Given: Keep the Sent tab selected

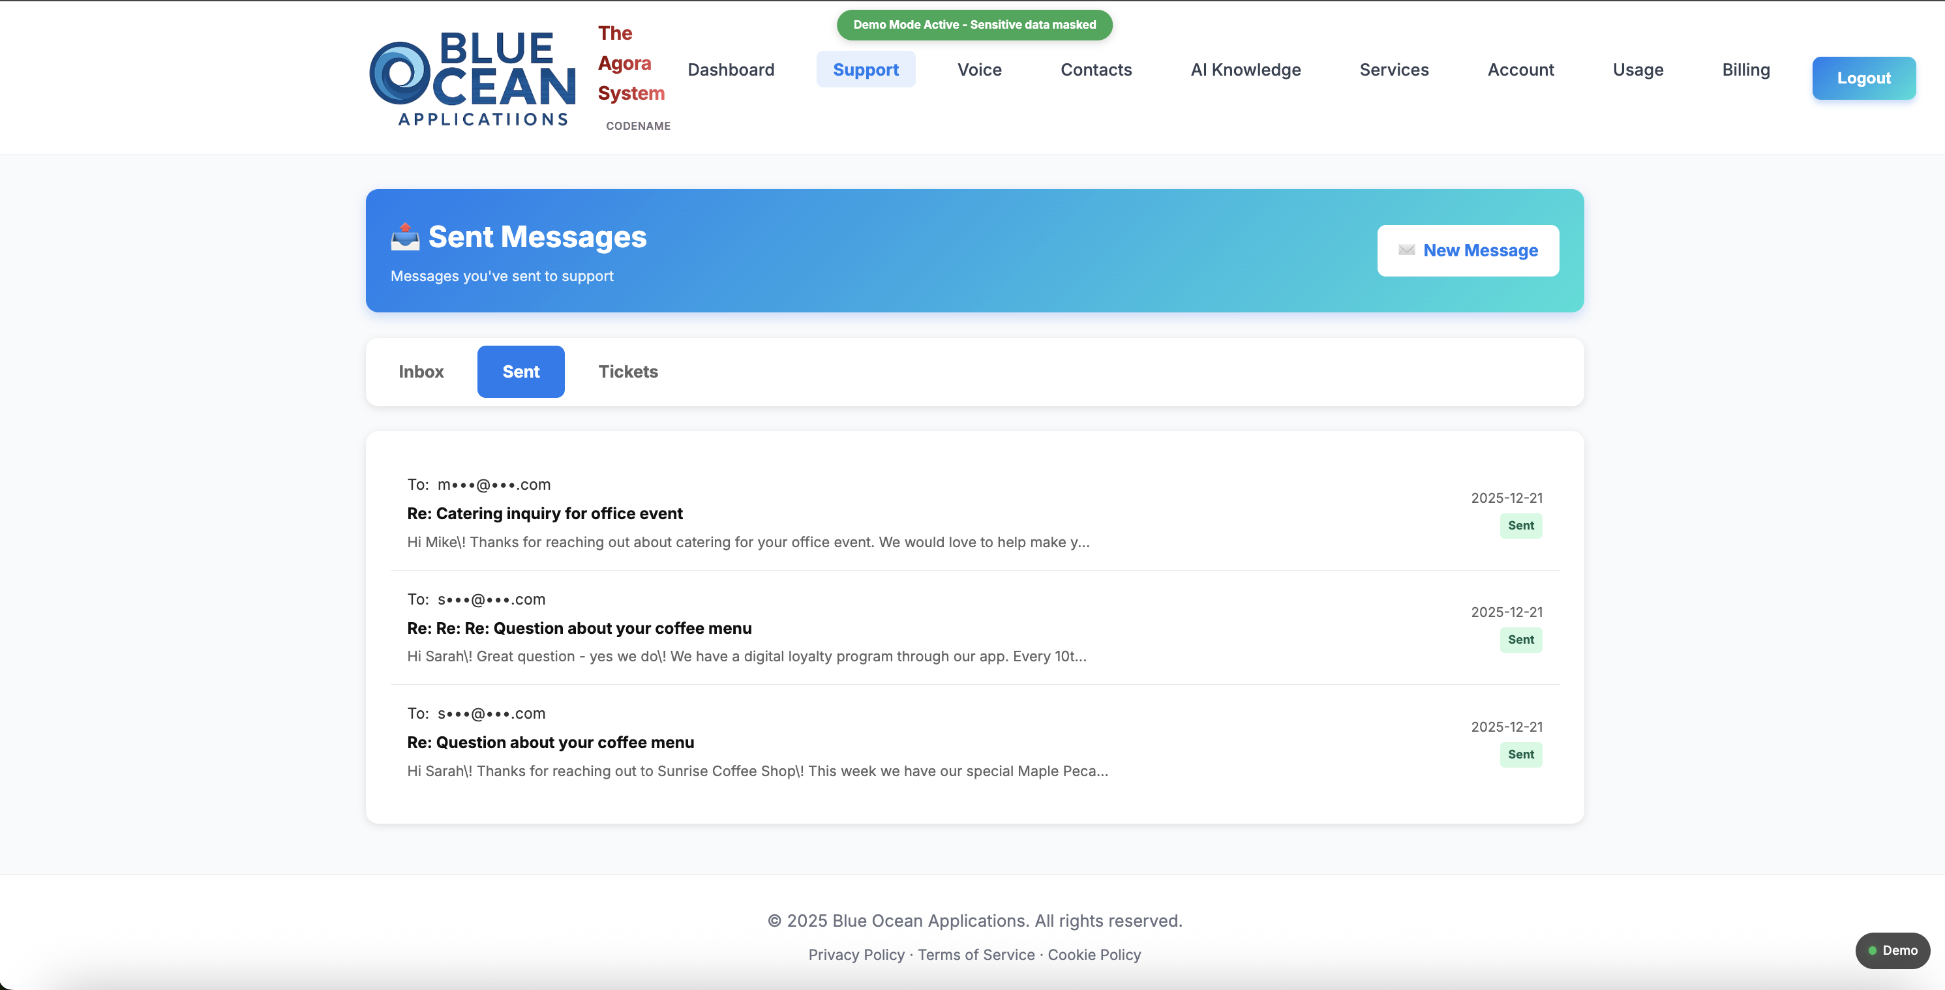Looking at the screenshot, I should tap(520, 372).
